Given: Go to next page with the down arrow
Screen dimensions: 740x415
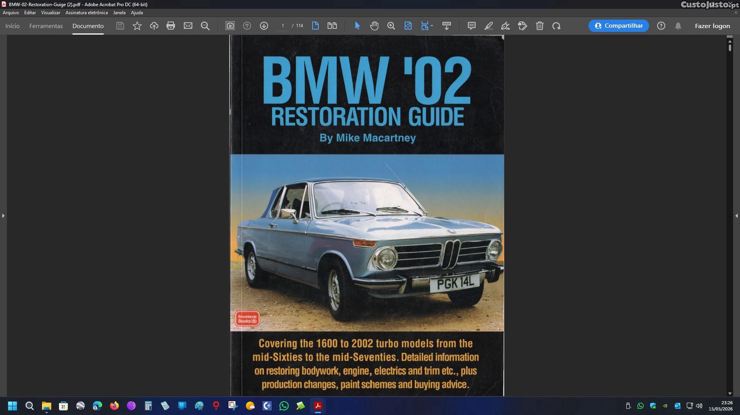Looking at the screenshot, I should point(264,26).
